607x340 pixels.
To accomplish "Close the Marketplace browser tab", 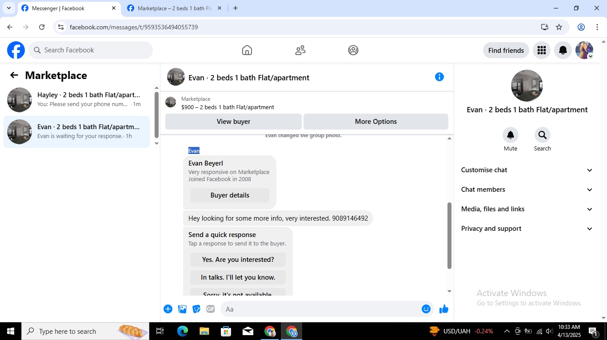I will (219, 8).
